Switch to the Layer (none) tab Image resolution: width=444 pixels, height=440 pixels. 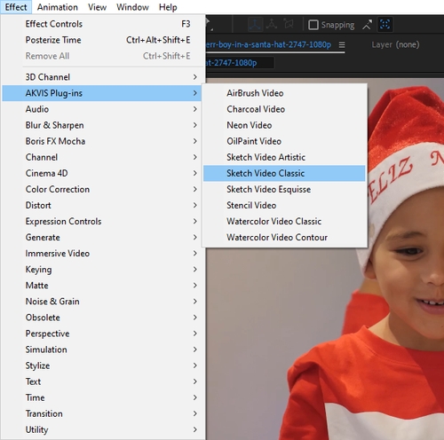[x=395, y=44]
